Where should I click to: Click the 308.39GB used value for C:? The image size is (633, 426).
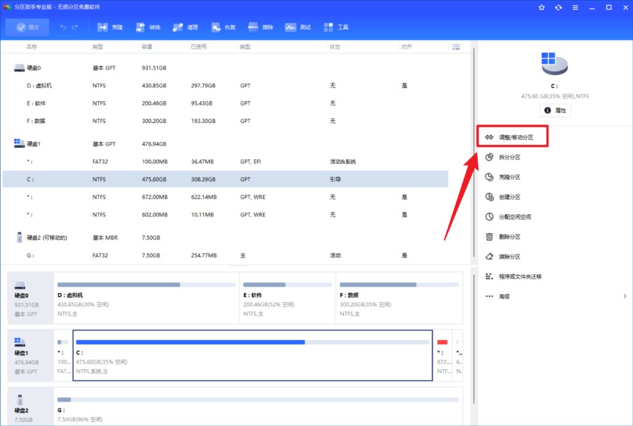203,179
